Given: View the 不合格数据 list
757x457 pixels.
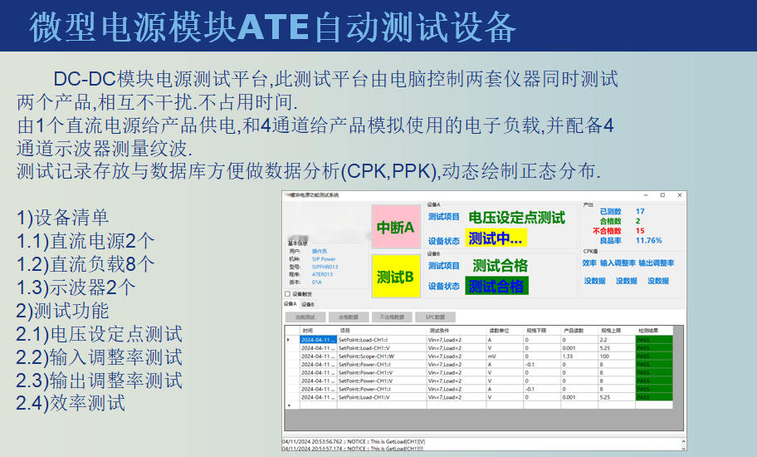Looking at the screenshot, I should tap(390, 317).
